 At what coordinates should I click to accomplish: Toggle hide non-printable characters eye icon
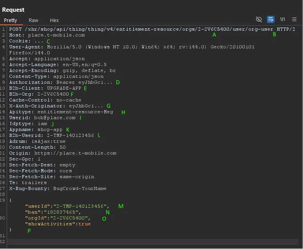tap(259, 19)
